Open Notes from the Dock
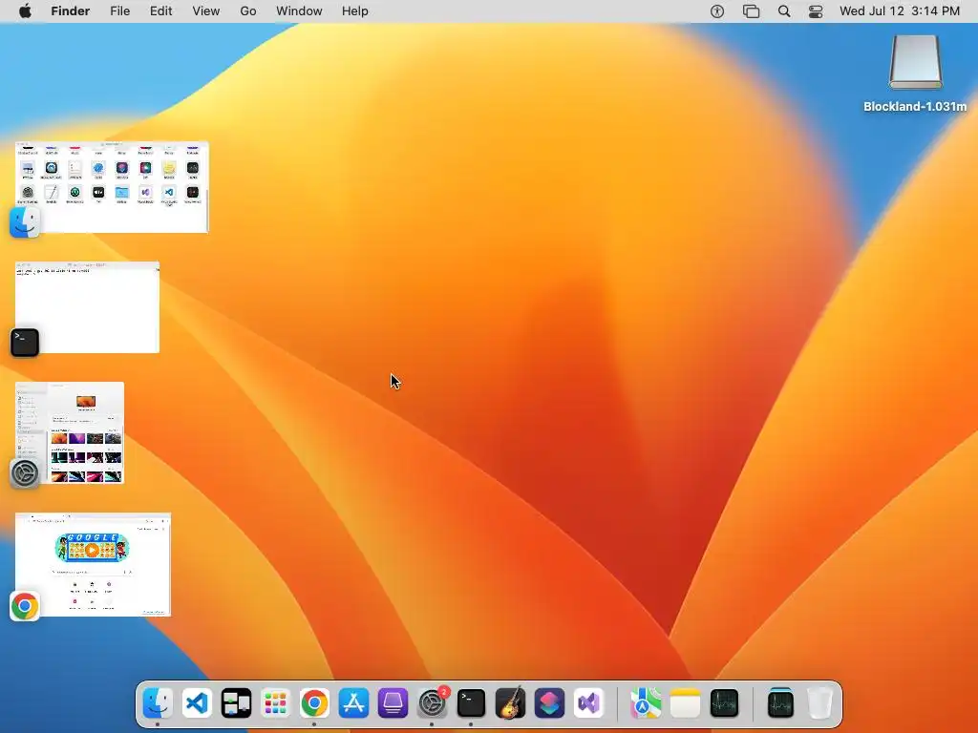The height and width of the screenshot is (733, 978). [x=685, y=703]
